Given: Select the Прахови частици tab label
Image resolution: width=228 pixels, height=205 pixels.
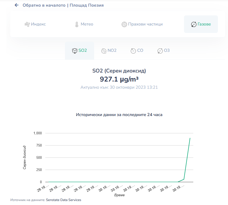Looking at the screenshot, I should point(145,24).
